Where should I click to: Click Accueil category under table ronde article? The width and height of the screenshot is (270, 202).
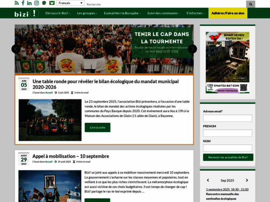point(49,93)
